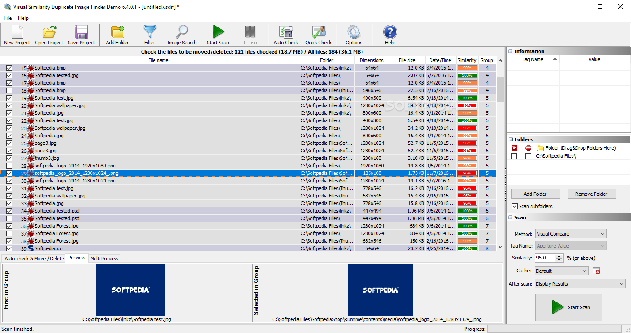Click Add Folder in the top toolbar
Screen dimensions: 631x333
point(117,35)
